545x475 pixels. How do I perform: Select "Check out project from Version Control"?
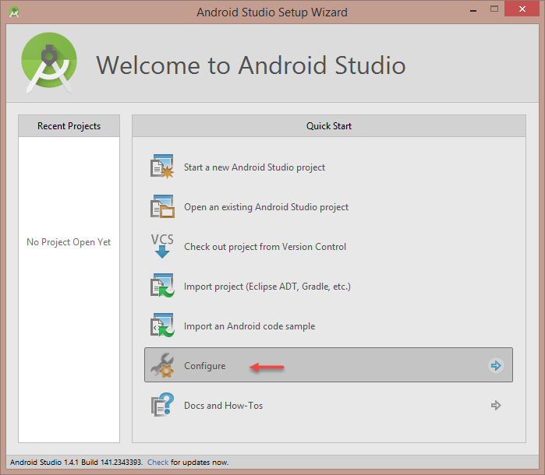(264, 247)
